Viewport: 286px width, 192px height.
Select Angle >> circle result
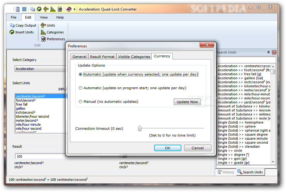click(244, 151)
